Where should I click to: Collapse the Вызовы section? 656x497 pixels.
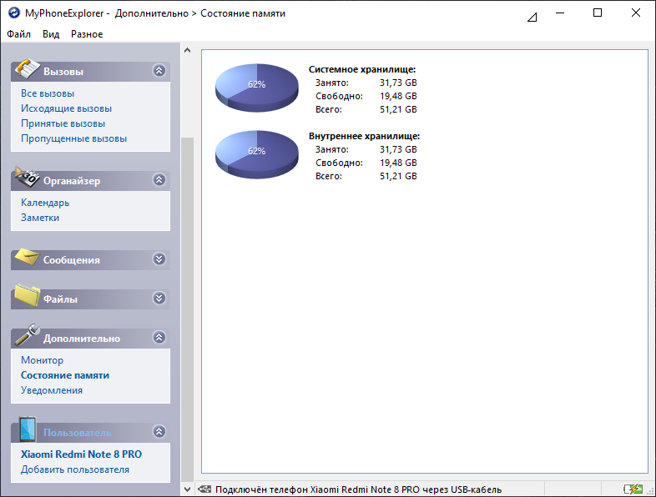(159, 71)
